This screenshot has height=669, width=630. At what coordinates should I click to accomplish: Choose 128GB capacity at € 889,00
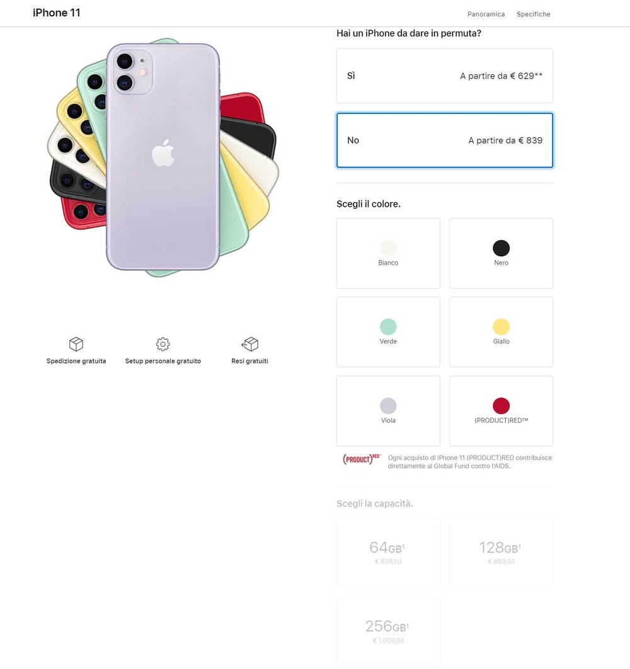pos(501,553)
